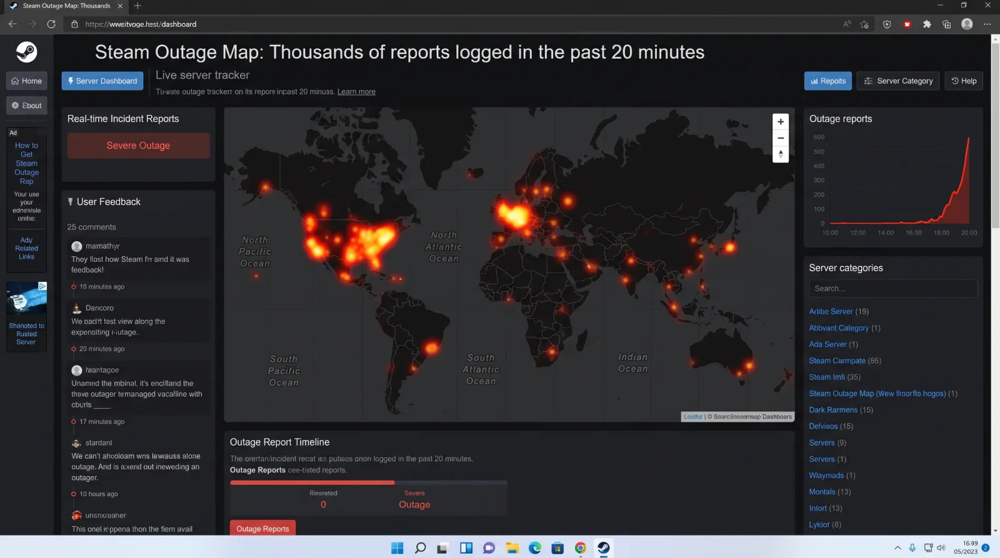Open Microsoft Edge from taskbar
Screen dimensions: 1000x558
coord(535,548)
